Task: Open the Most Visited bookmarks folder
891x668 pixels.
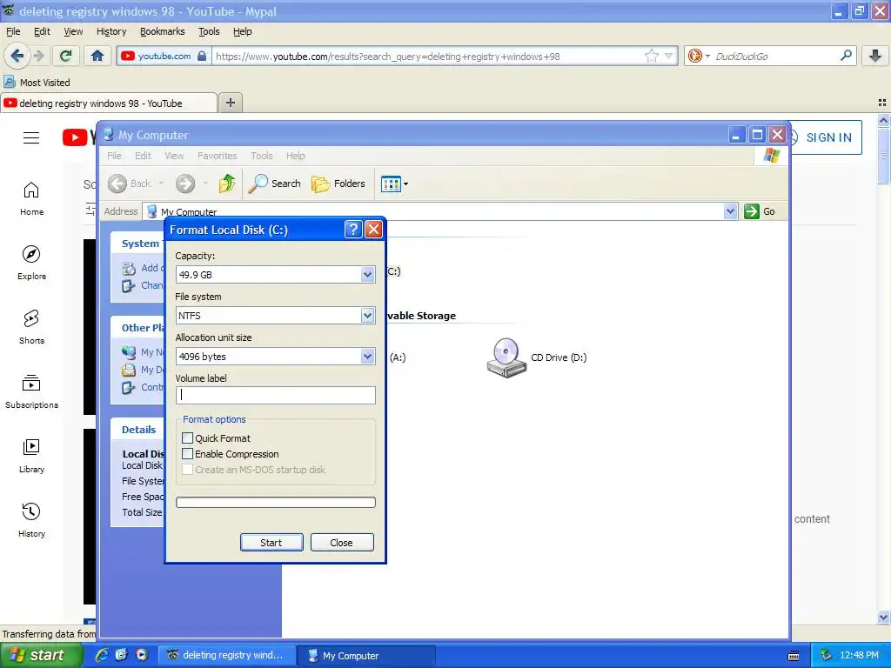Action: coord(37,83)
